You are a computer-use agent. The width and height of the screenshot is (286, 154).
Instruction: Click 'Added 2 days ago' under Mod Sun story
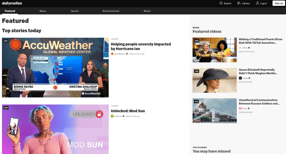point(133,116)
